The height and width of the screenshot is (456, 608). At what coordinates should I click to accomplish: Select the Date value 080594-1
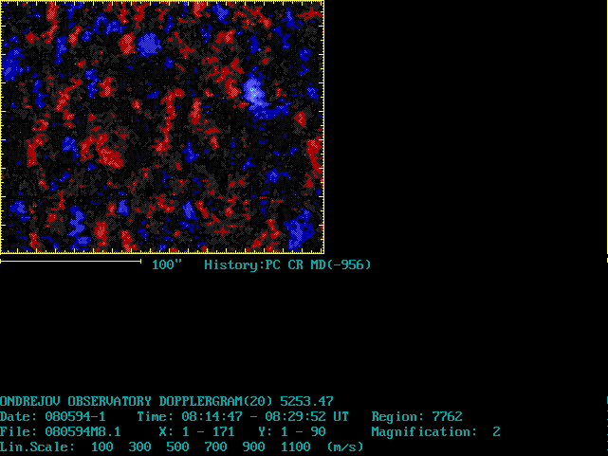click(75, 416)
